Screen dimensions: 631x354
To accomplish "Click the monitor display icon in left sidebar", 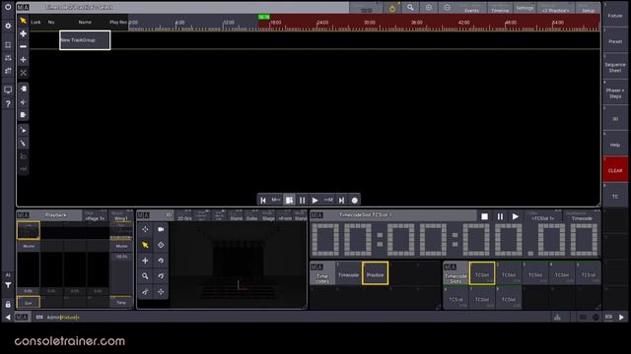I will pyautogui.click(x=8, y=89).
